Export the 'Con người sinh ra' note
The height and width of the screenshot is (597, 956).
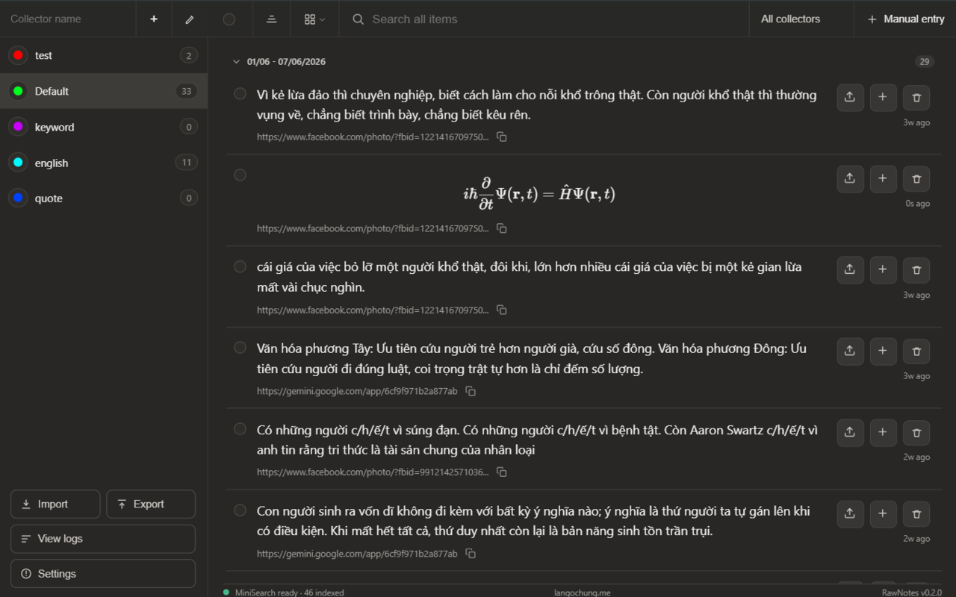[x=850, y=514]
